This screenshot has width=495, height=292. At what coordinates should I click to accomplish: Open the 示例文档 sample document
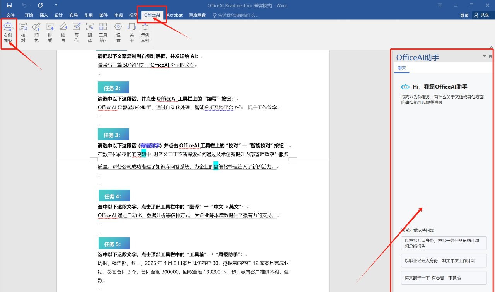point(145,32)
